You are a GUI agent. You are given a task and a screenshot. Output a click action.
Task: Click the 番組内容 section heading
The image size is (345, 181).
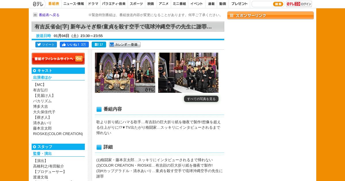point(113,109)
